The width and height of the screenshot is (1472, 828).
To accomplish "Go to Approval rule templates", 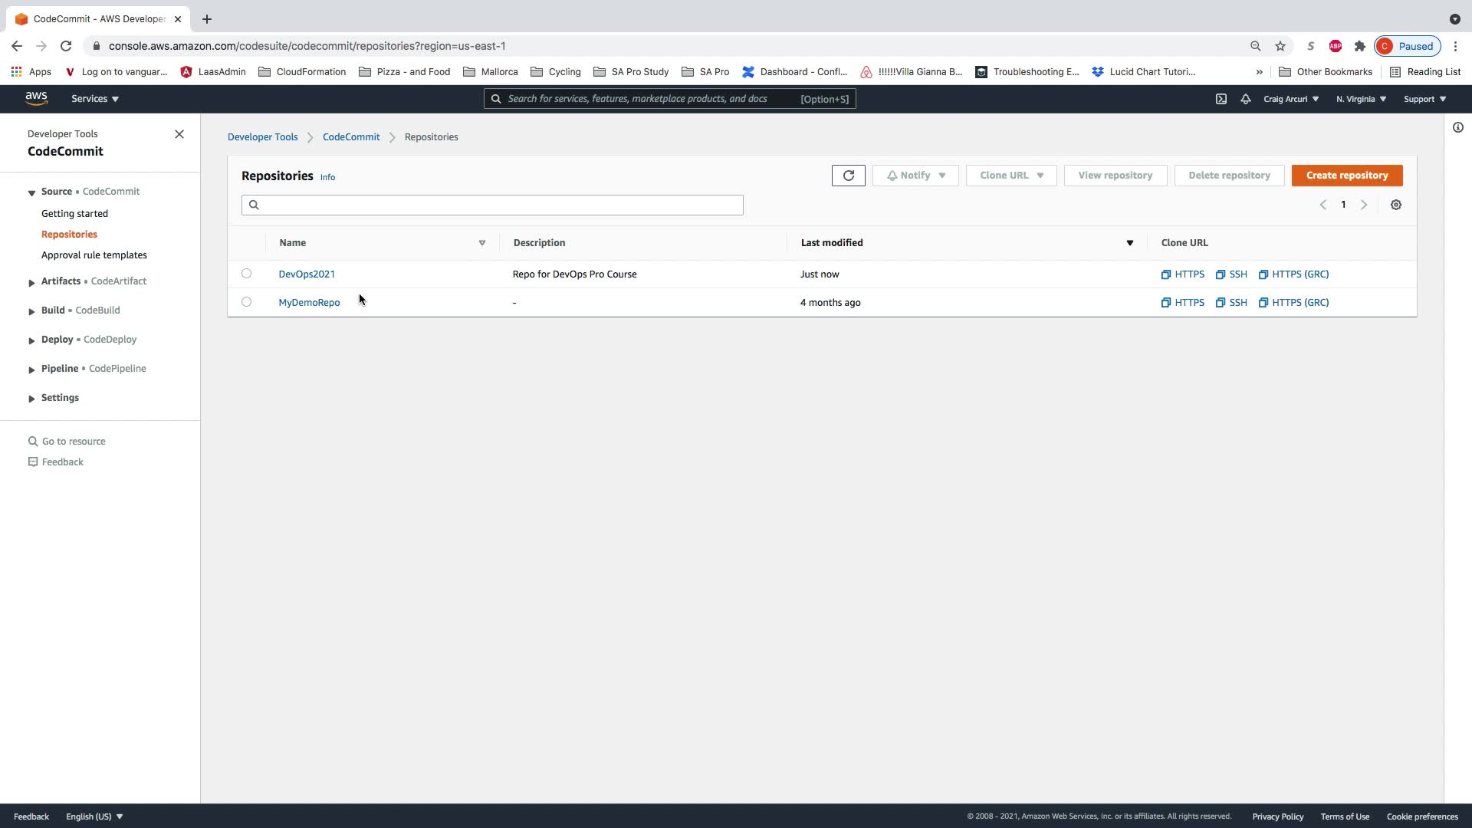I will coord(94,255).
